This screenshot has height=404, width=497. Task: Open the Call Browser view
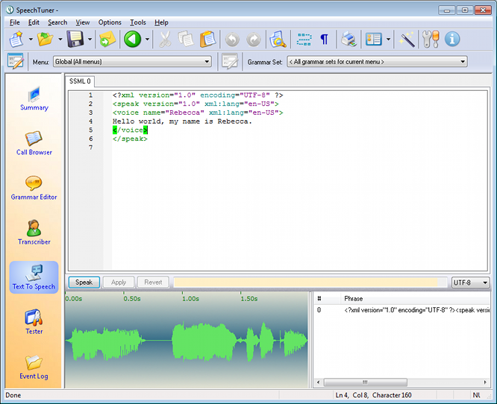(x=34, y=143)
